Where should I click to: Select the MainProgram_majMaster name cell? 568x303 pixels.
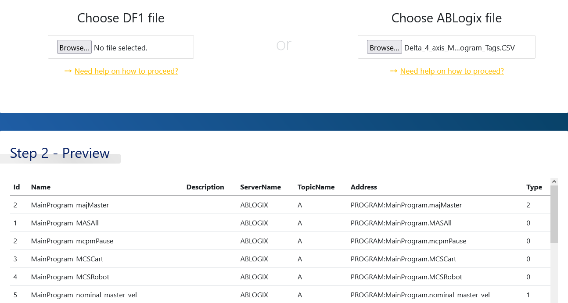pos(70,205)
